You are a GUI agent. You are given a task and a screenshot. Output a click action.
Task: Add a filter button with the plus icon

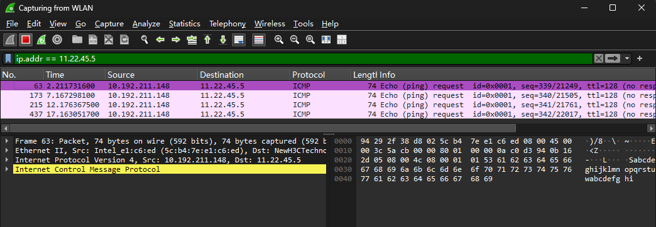click(639, 58)
